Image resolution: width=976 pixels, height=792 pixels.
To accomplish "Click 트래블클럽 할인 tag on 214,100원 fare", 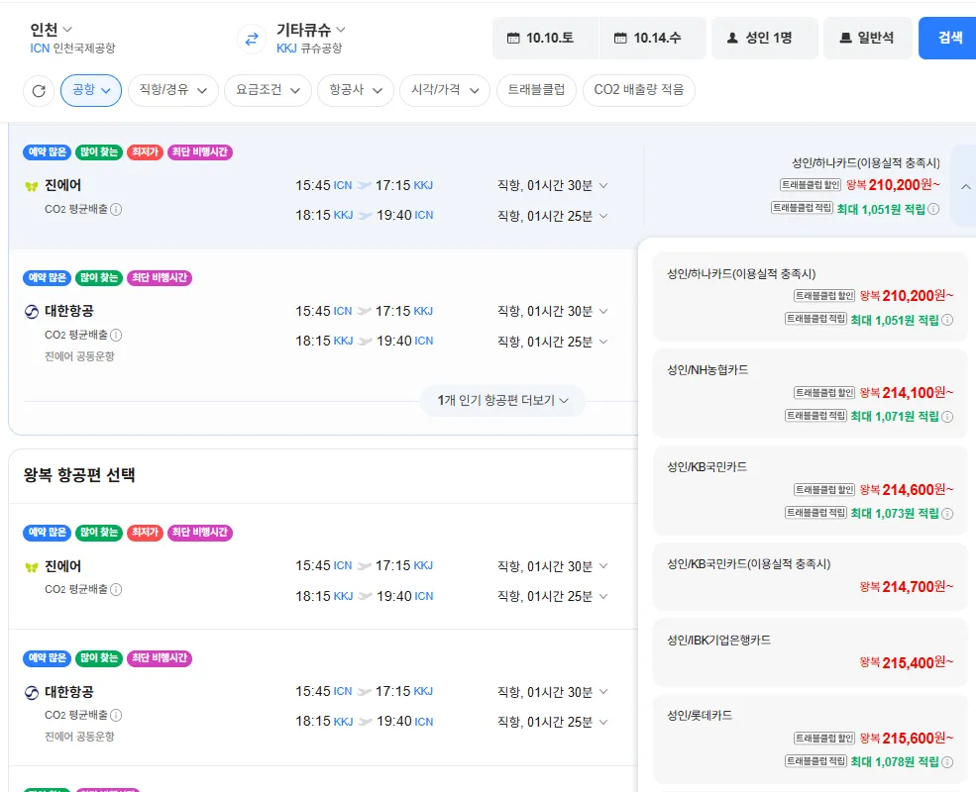I will (824, 393).
